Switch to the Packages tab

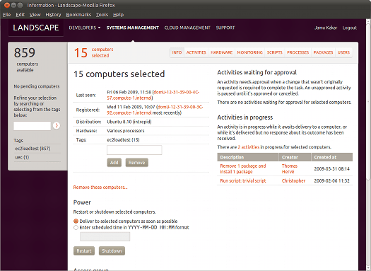click(x=323, y=52)
